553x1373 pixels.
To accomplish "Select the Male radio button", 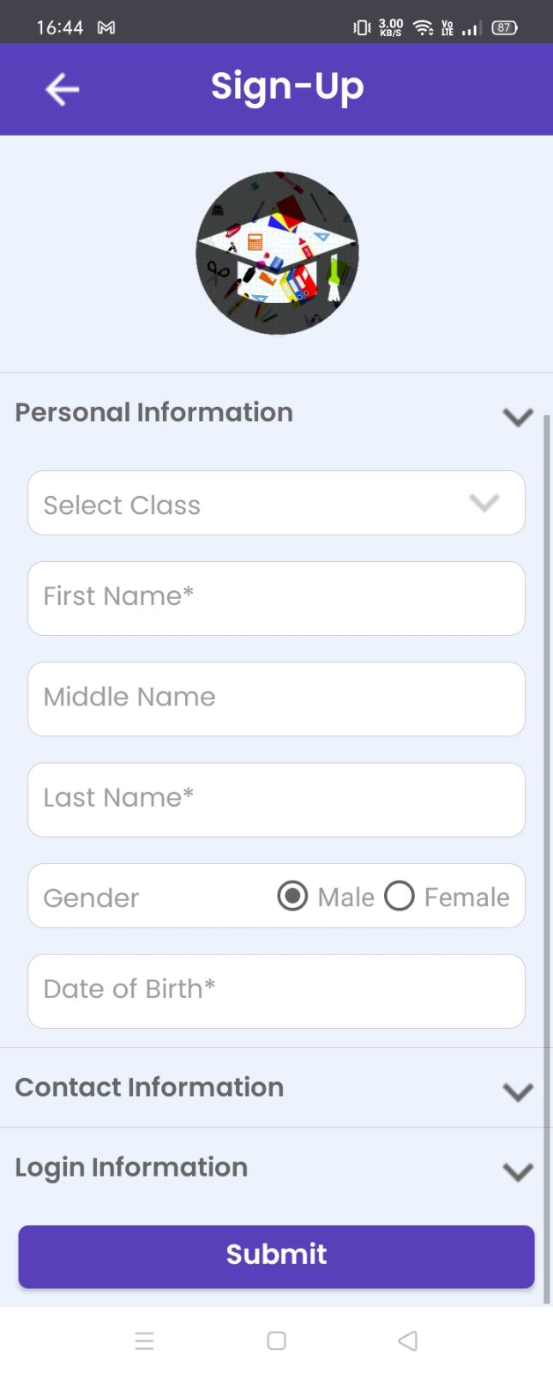I will pyautogui.click(x=292, y=896).
